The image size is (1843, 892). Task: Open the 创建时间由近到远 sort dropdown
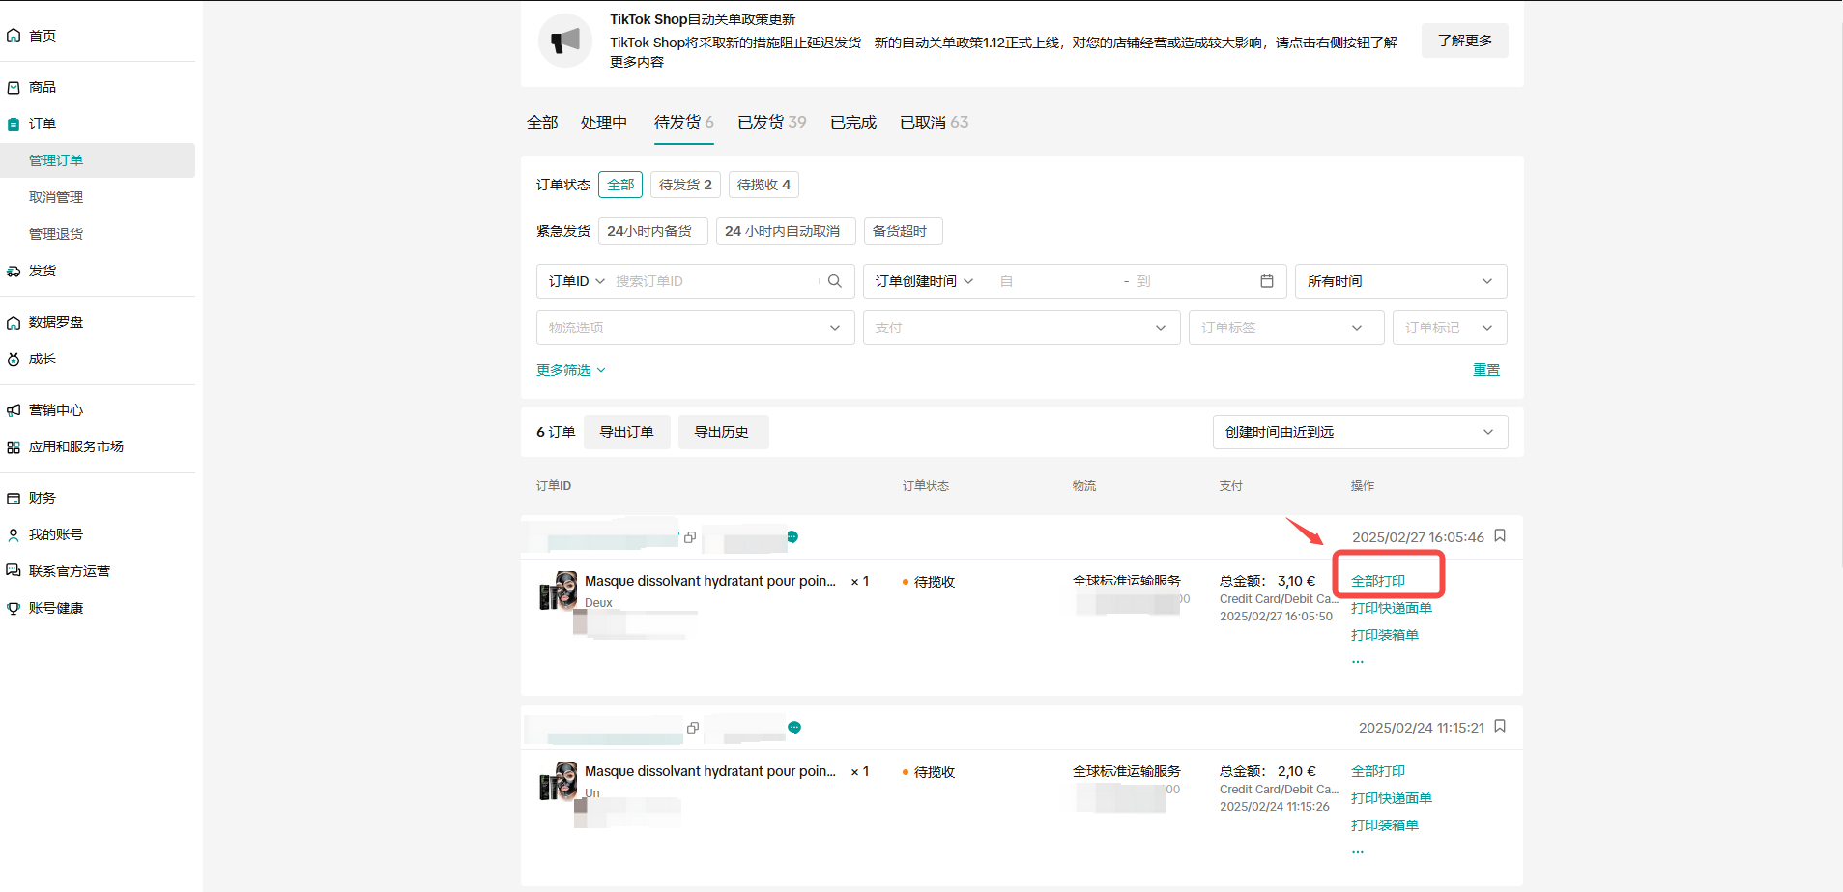(x=1359, y=432)
